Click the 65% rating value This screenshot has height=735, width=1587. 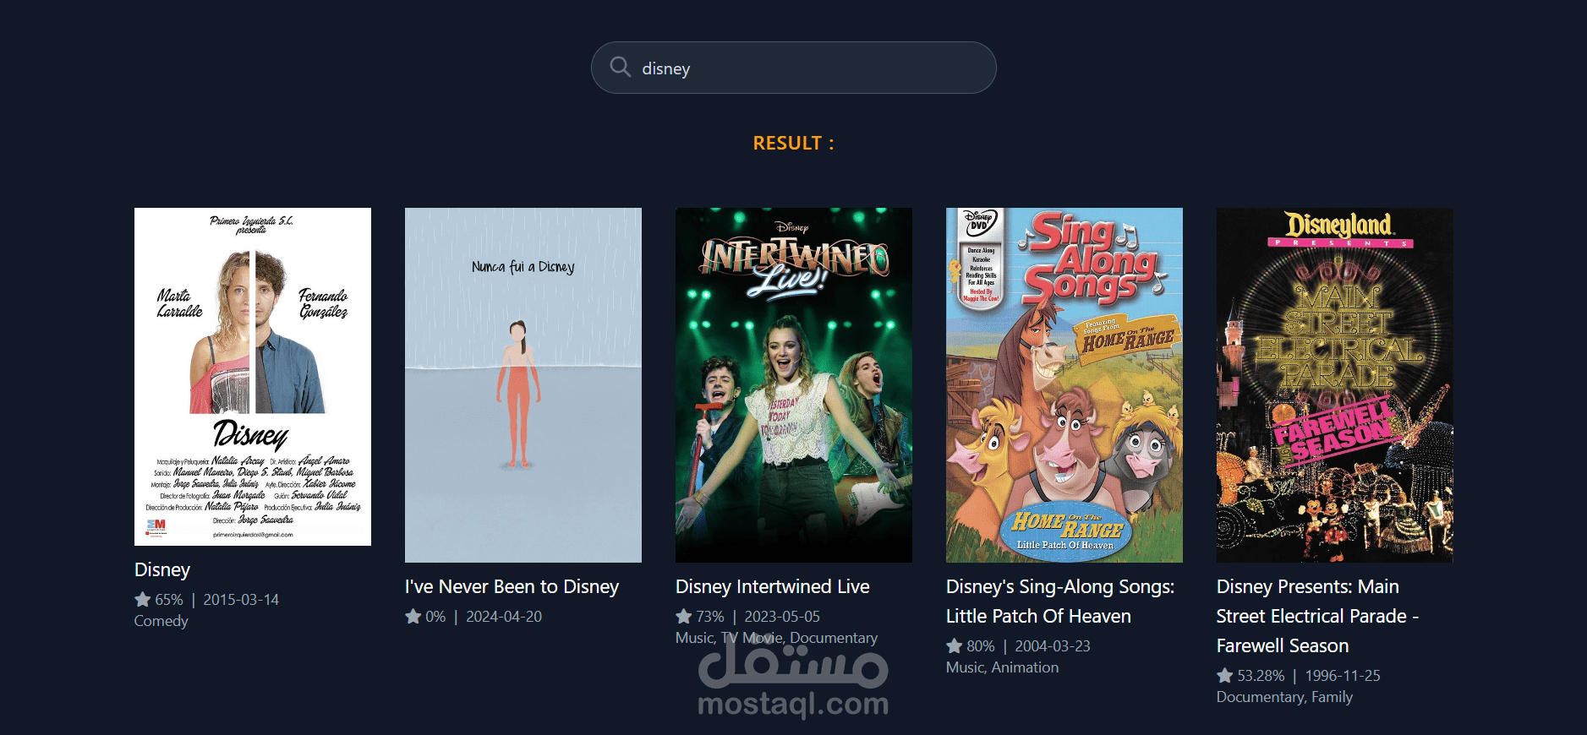(169, 600)
